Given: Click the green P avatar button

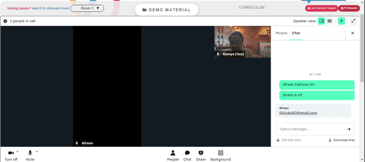Looking at the screenshot, I should tap(342, 21).
